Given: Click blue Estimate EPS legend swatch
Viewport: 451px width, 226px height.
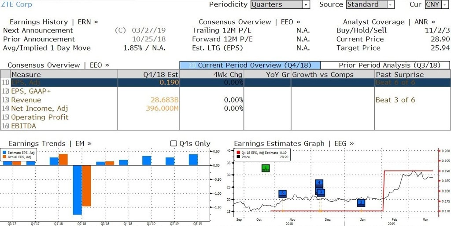Looking at the screenshot, I should pos(4,153).
